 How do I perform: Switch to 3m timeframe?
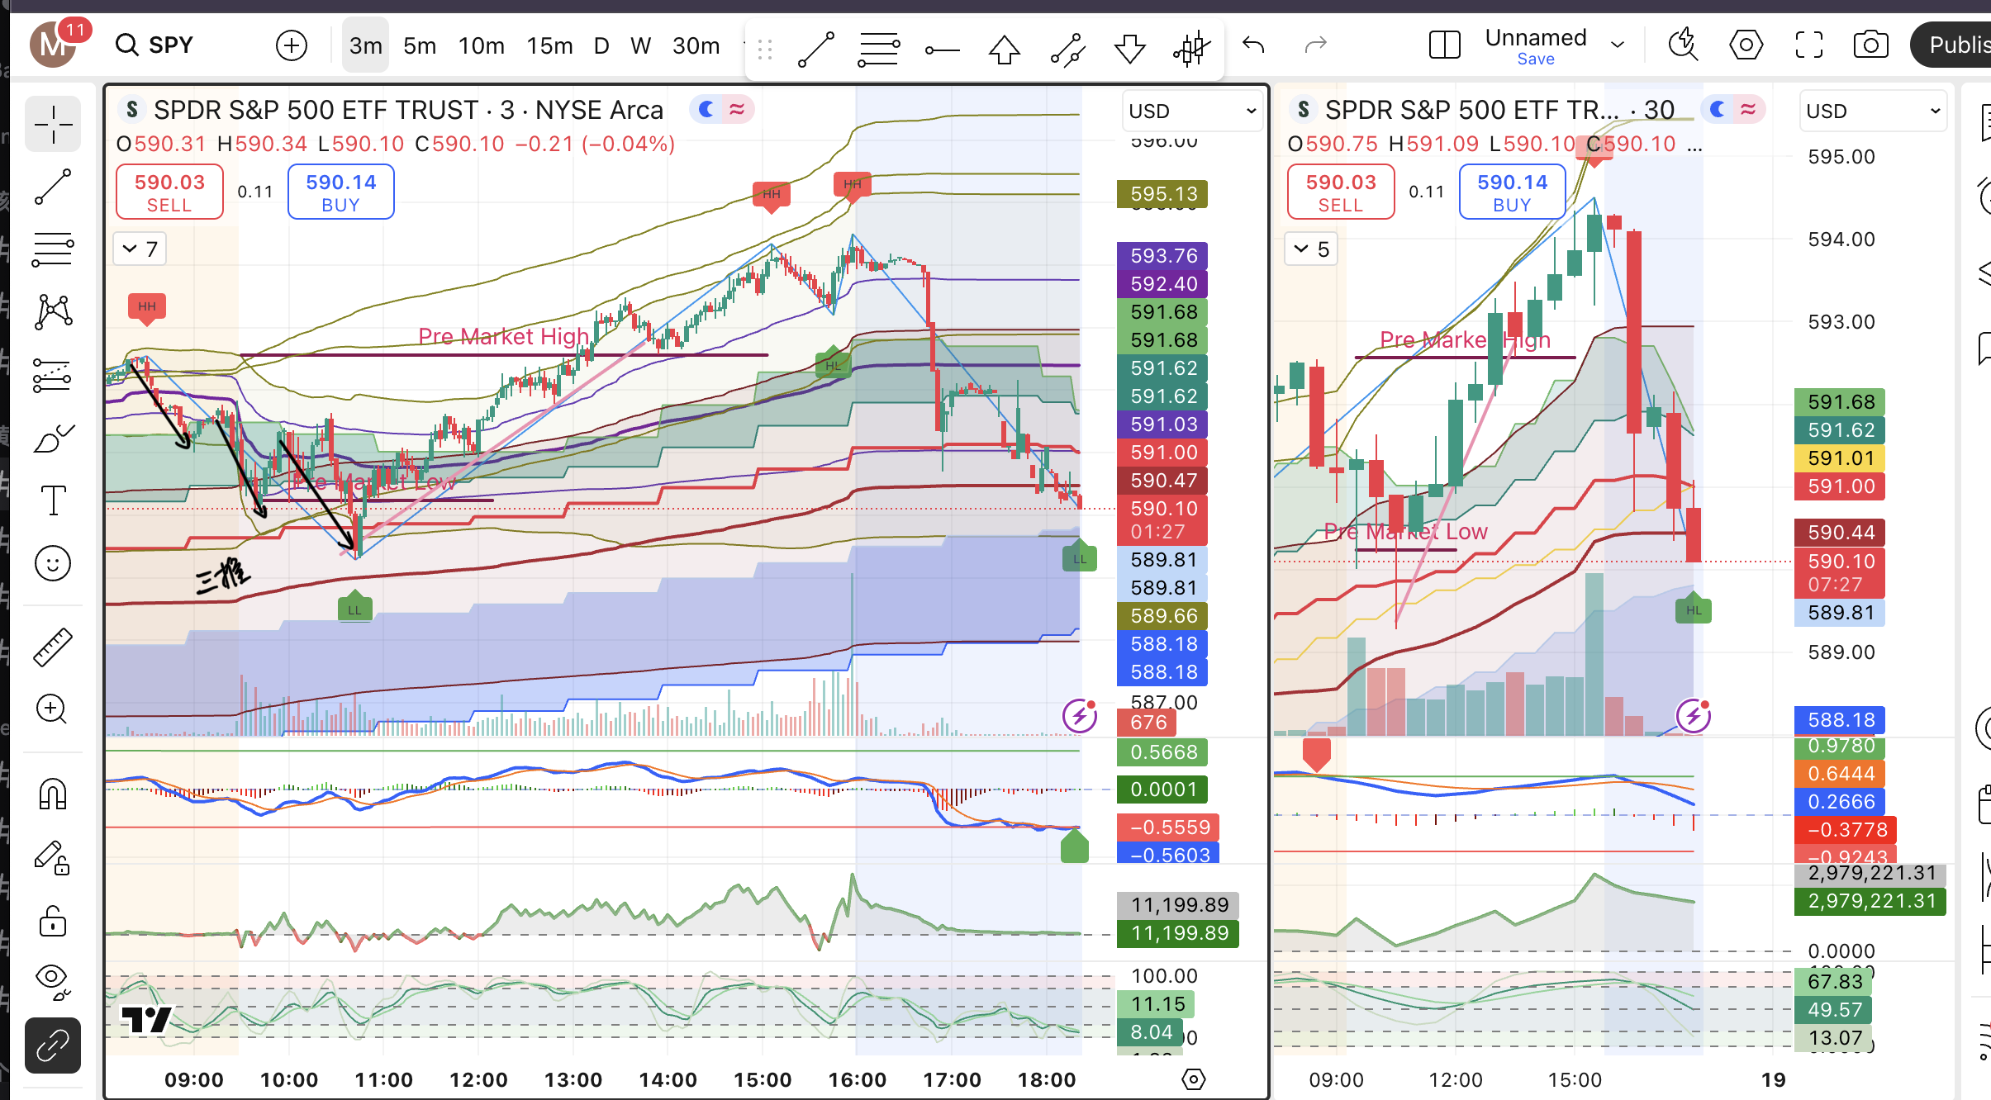click(365, 45)
